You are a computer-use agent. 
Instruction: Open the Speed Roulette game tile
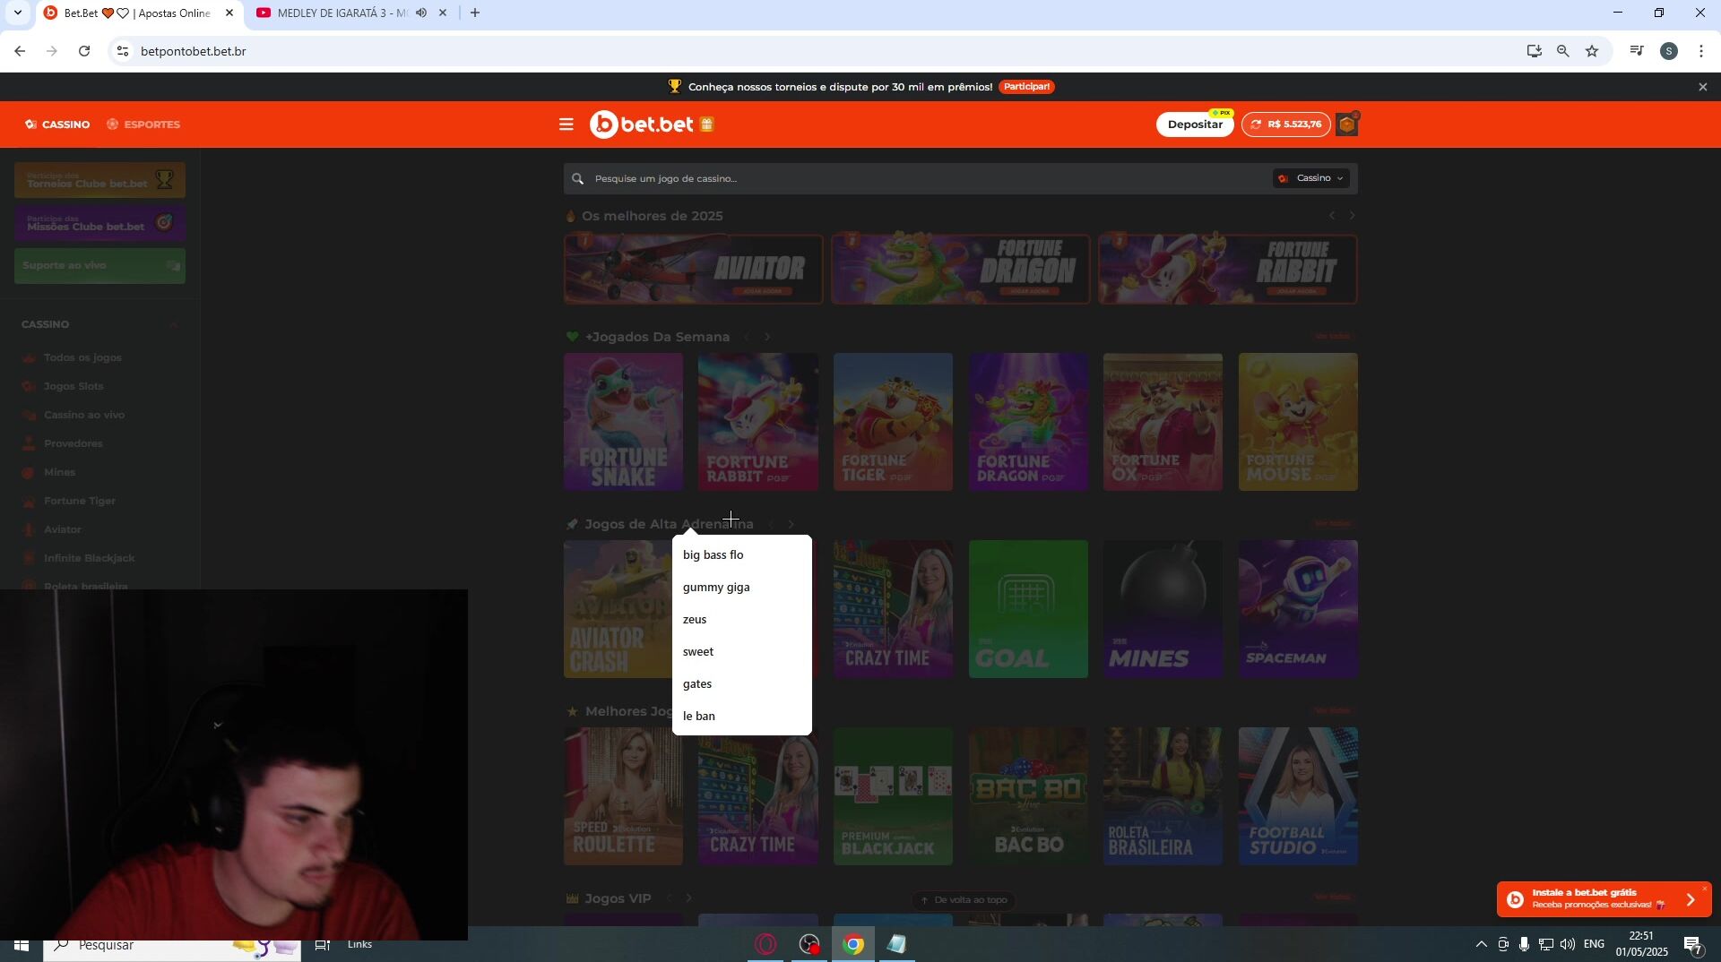click(x=623, y=796)
